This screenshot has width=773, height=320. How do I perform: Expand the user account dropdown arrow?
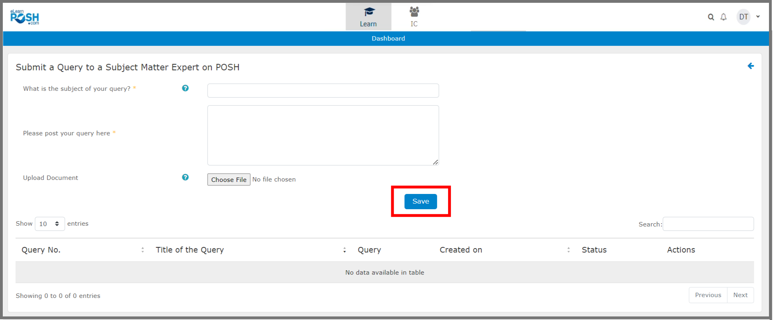[758, 17]
